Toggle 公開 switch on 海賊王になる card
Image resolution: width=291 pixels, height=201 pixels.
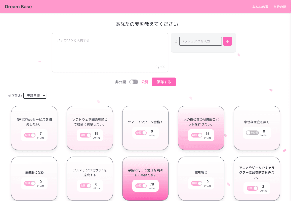click(x=30, y=183)
